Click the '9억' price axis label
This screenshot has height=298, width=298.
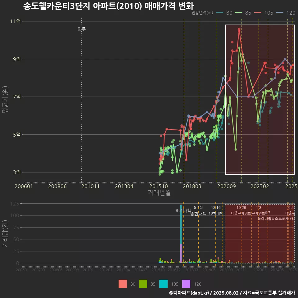(17, 59)
